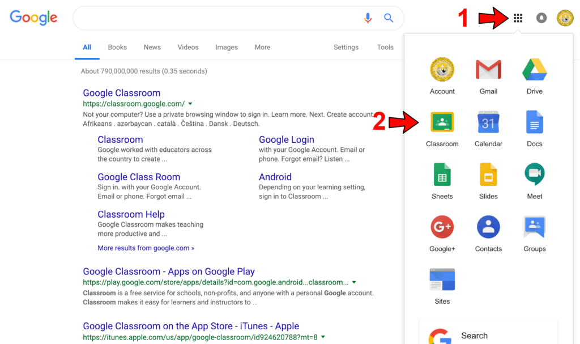The height and width of the screenshot is (344, 580).
Task: Open Calendar from the apps panel
Action: click(x=488, y=129)
